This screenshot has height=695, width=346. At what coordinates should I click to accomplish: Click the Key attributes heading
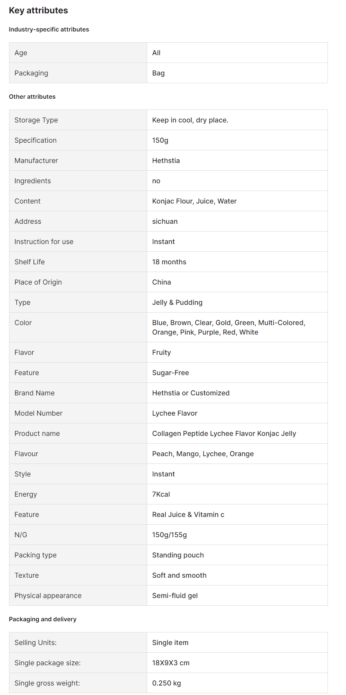point(38,10)
